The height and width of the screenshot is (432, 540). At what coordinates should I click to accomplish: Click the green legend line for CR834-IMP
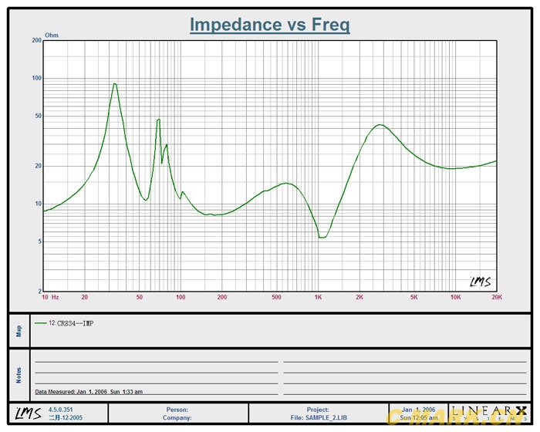coord(40,323)
